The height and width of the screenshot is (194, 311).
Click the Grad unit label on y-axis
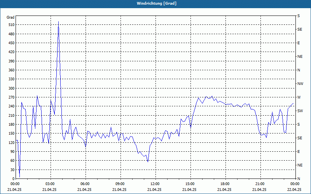click(10, 17)
